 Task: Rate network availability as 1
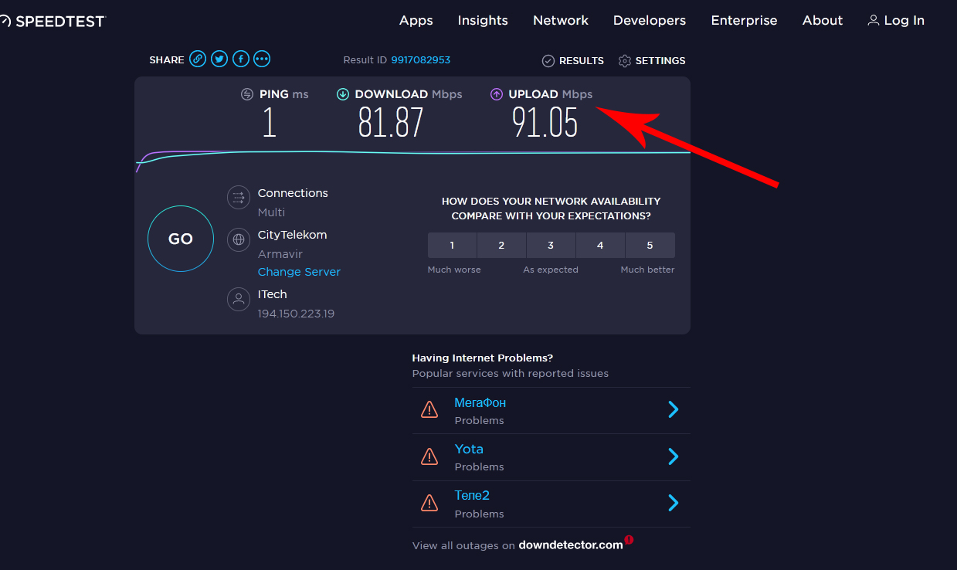click(x=453, y=245)
